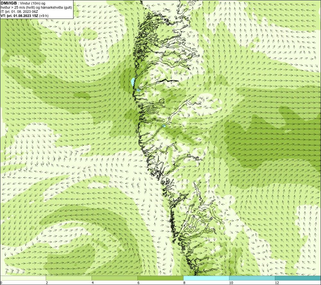Click the legend tick label '10'
The image size is (321, 285).
[231, 283]
